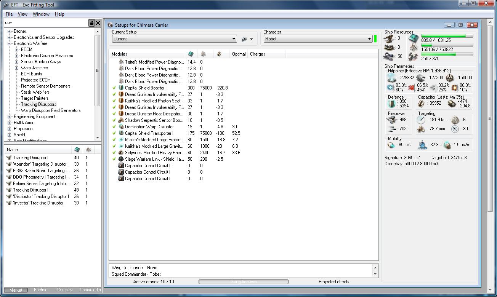Viewport: 497px width, 297px height.
Task: Click the Kaikka's Modified Photon Scattering module icon
Action: 121,101
